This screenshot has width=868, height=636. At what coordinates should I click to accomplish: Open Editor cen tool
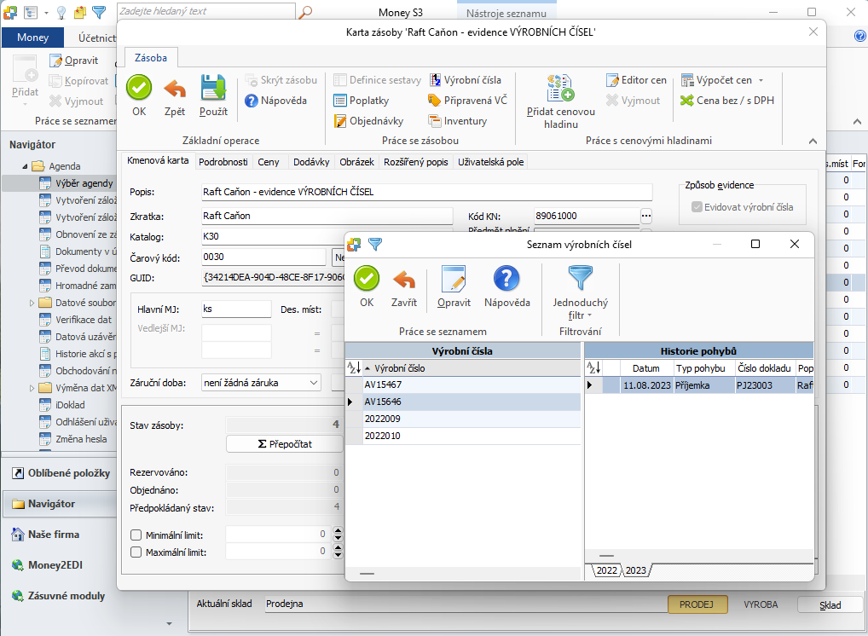[637, 80]
